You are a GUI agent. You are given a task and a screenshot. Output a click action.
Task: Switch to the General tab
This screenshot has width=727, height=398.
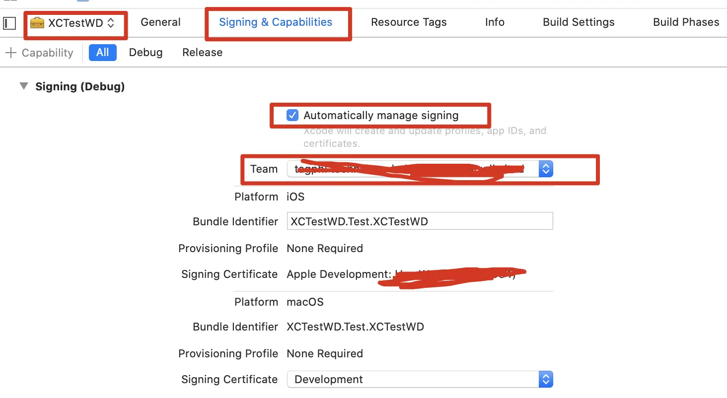[x=160, y=22]
